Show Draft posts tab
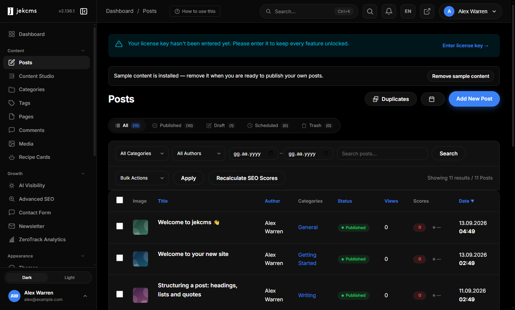Screen dimensions: 515x310 [220, 126]
